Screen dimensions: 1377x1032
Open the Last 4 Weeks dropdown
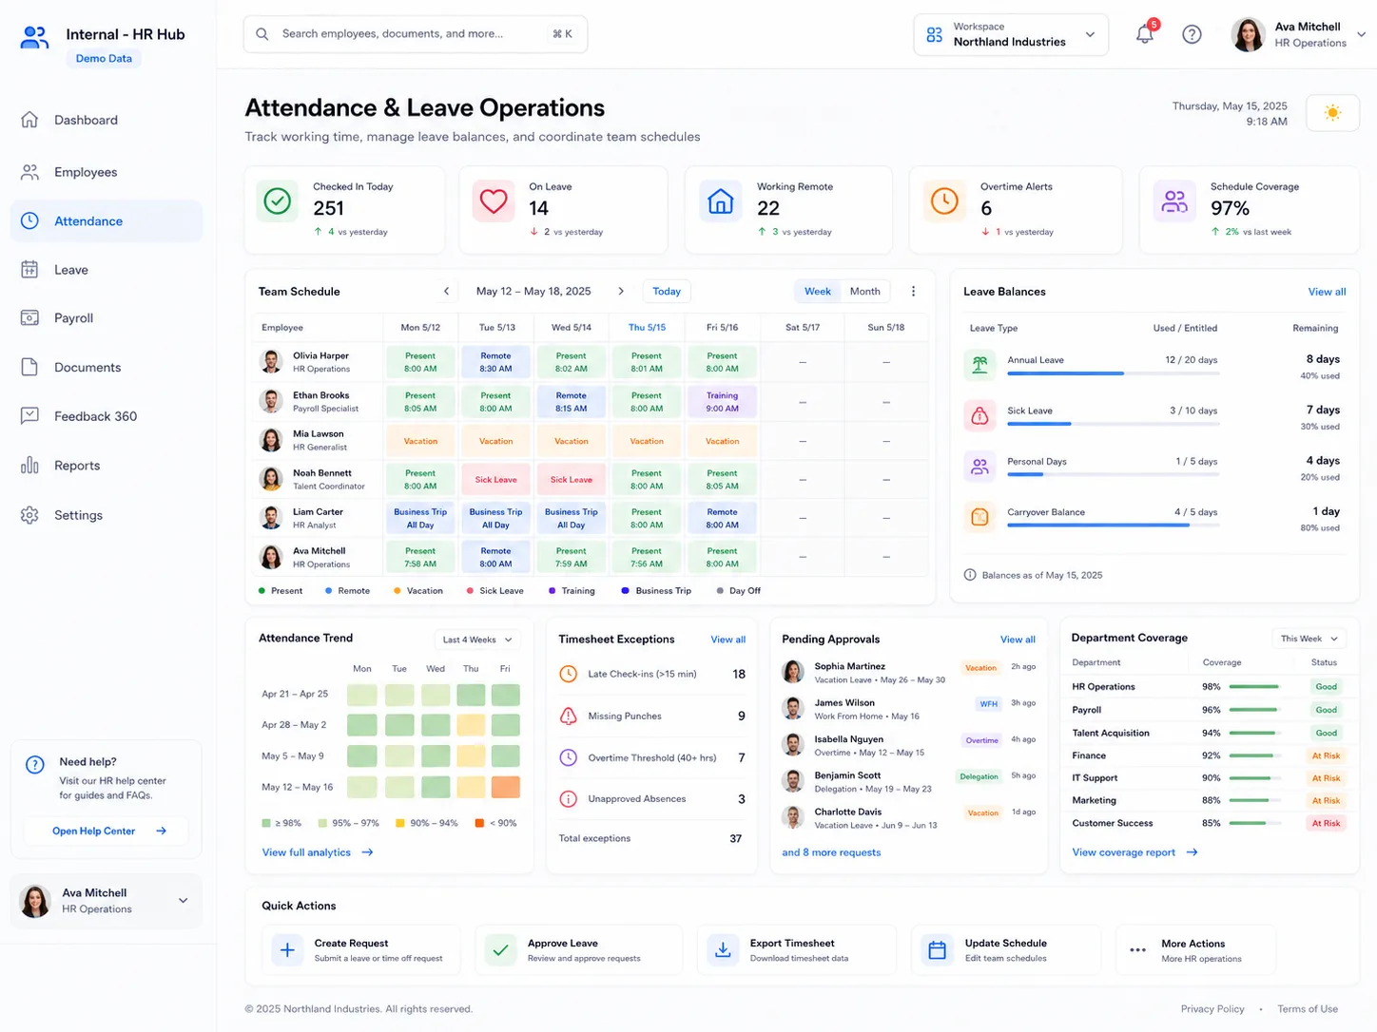coord(478,640)
